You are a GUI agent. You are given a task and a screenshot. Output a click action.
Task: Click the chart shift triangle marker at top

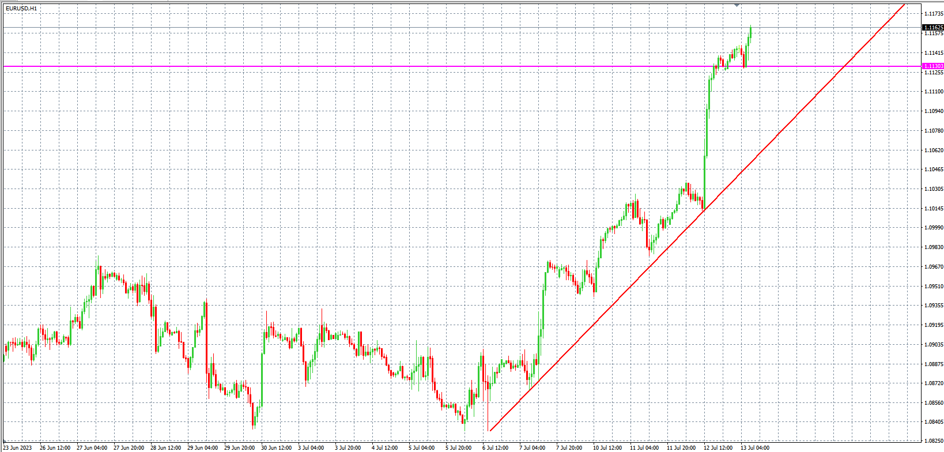tap(737, 5)
